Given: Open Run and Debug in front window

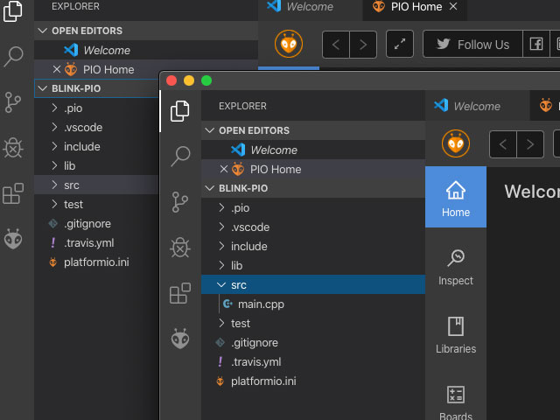Looking at the screenshot, I should coord(180,248).
